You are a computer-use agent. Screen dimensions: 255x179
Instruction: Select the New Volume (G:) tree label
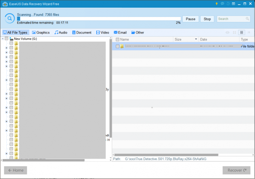point(25,39)
